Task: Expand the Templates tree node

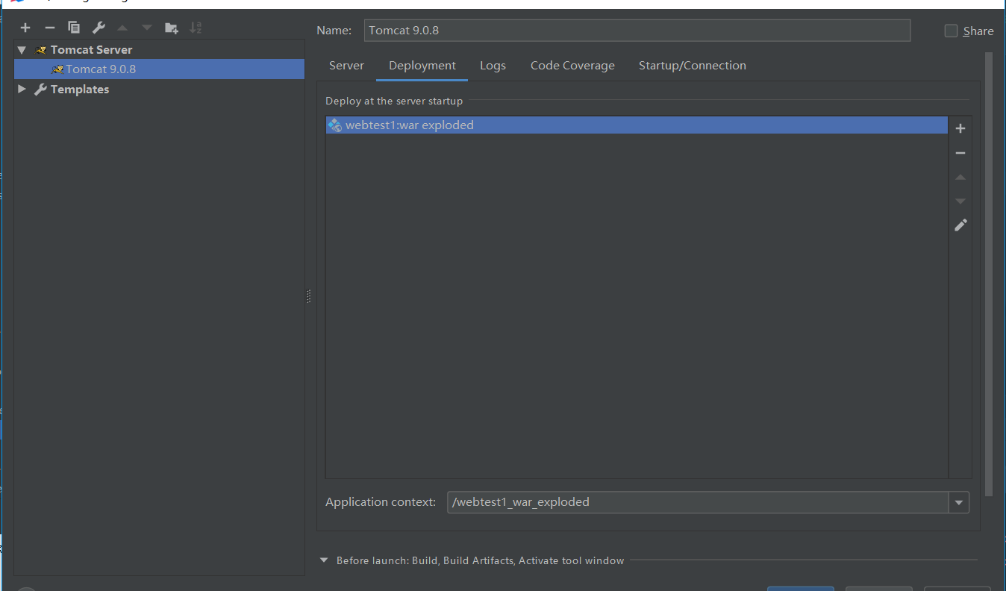Action: [x=22, y=89]
